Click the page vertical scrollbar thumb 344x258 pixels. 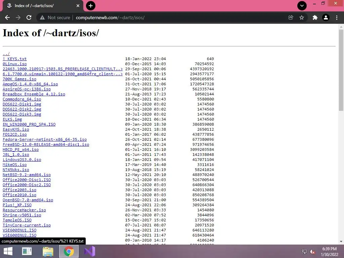coord(341,70)
